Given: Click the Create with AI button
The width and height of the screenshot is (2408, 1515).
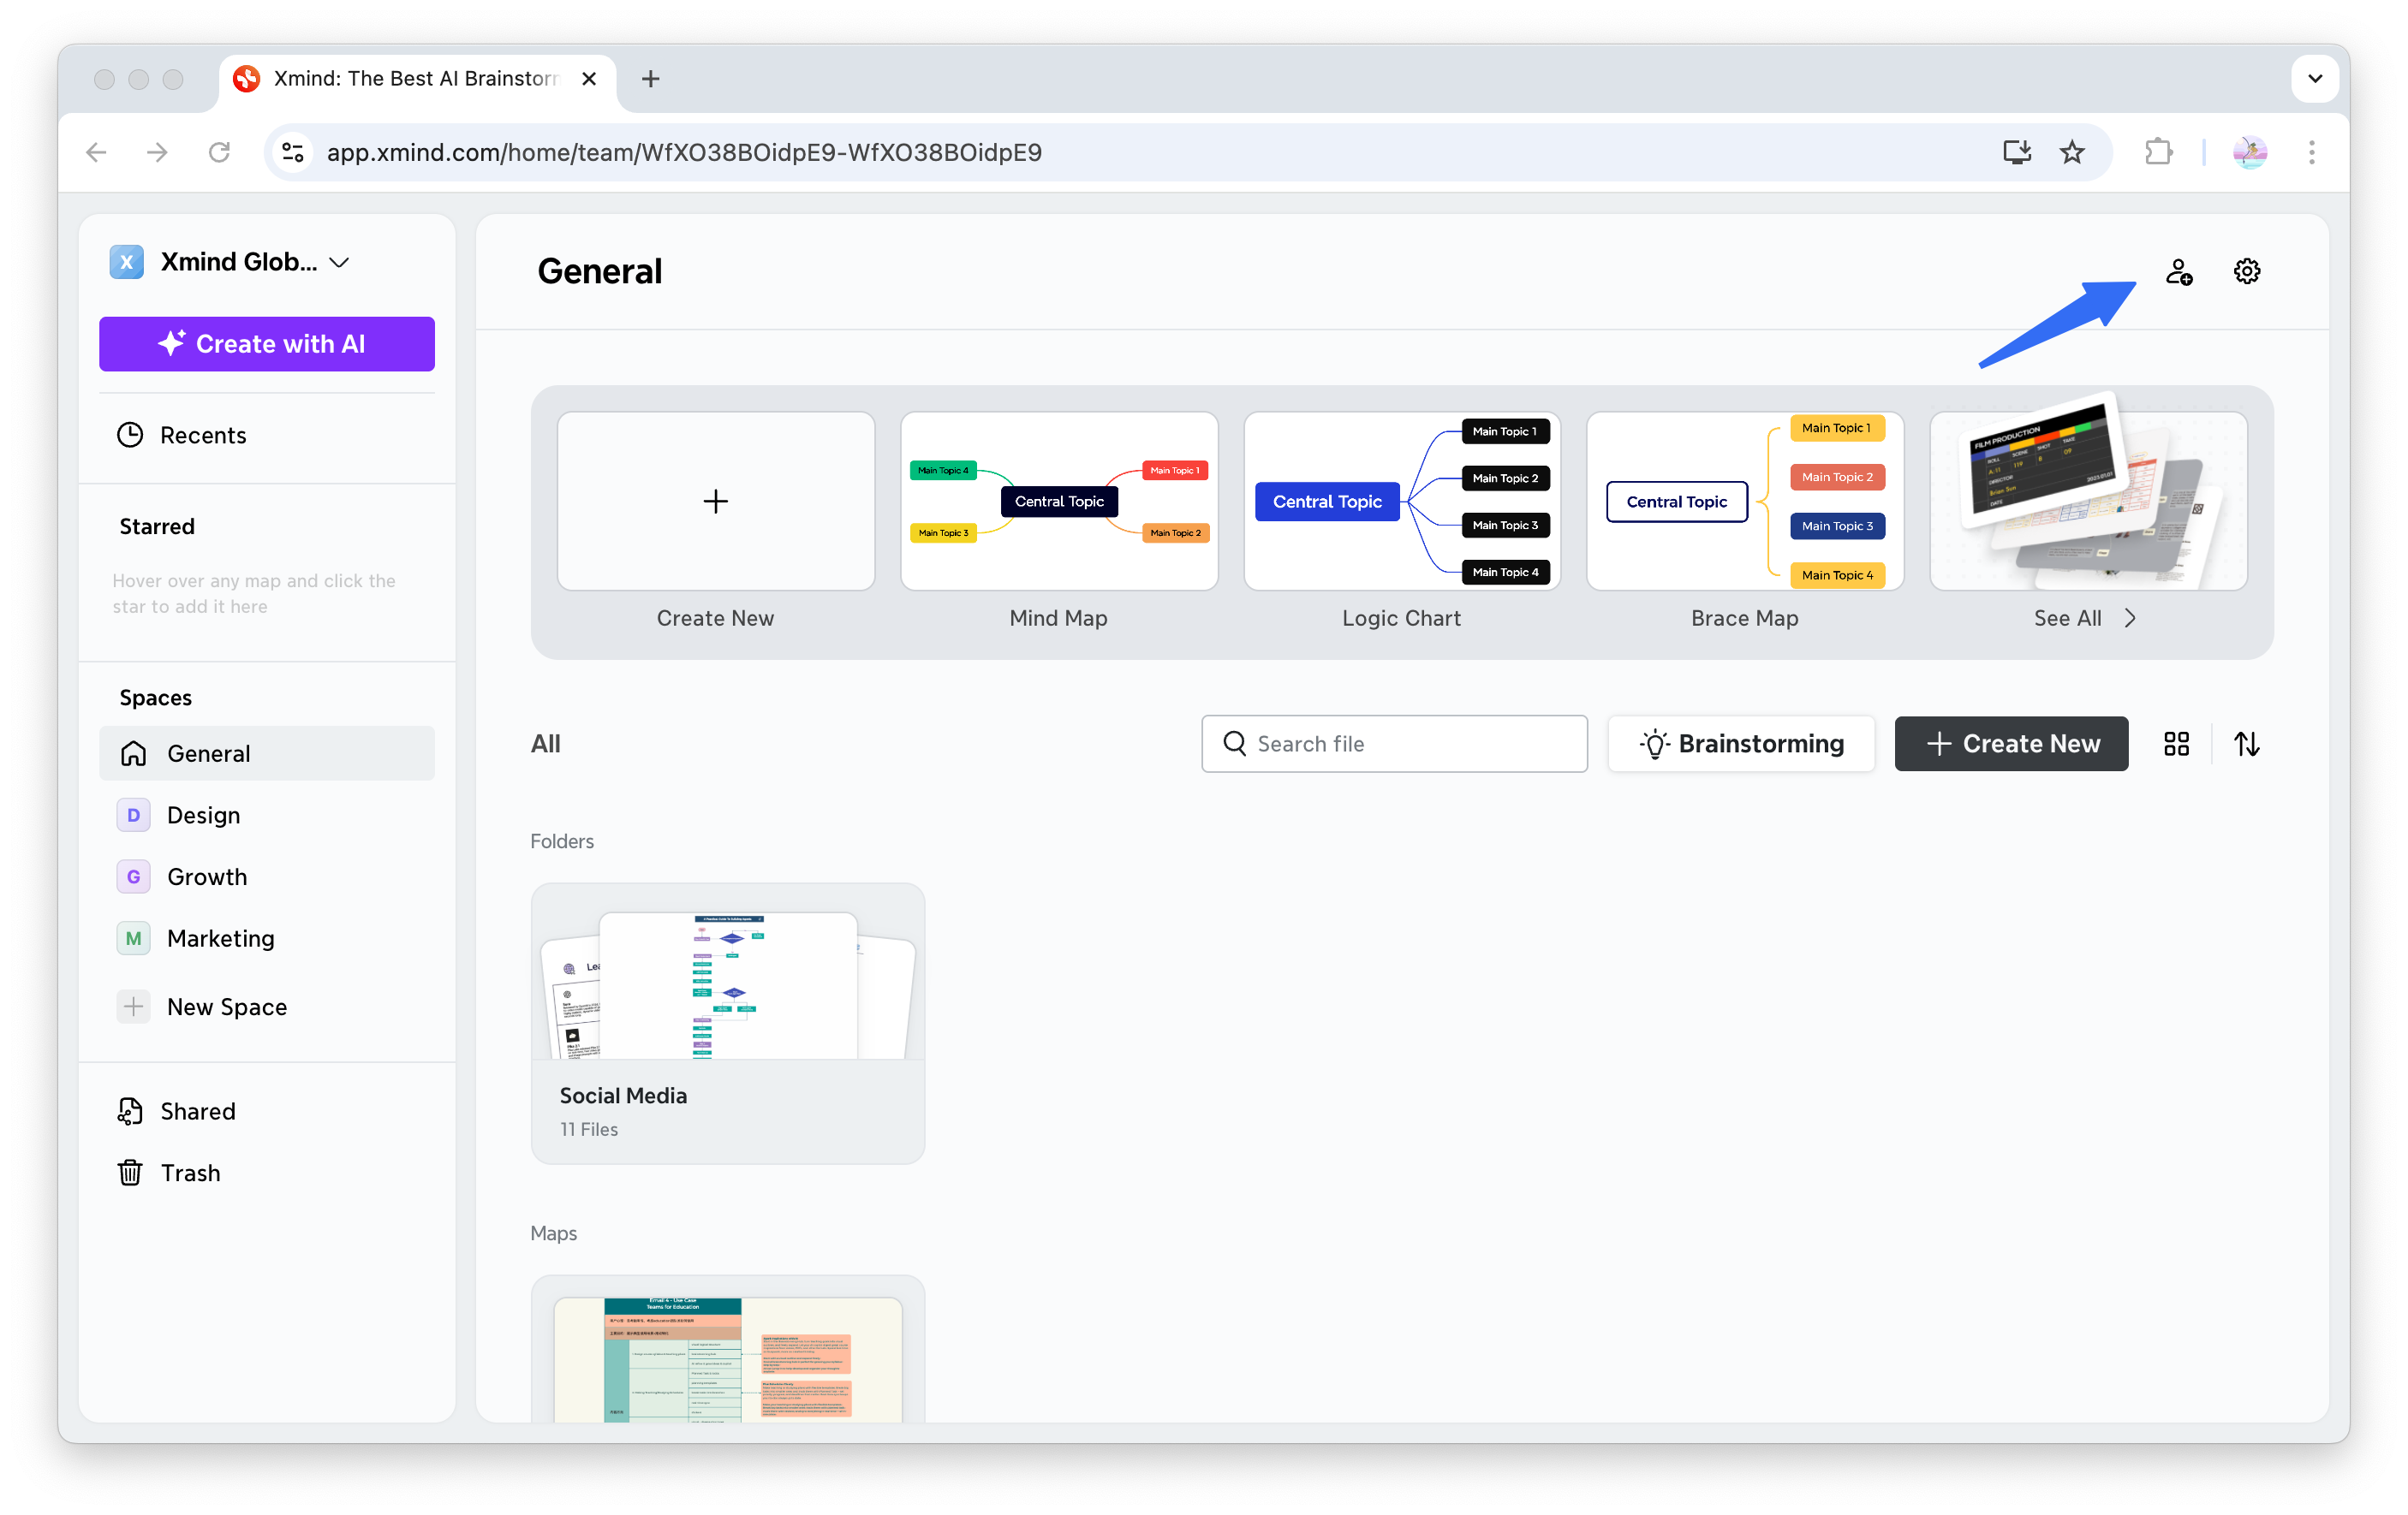Looking at the screenshot, I should pyautogui.click(x=266, y=344).
